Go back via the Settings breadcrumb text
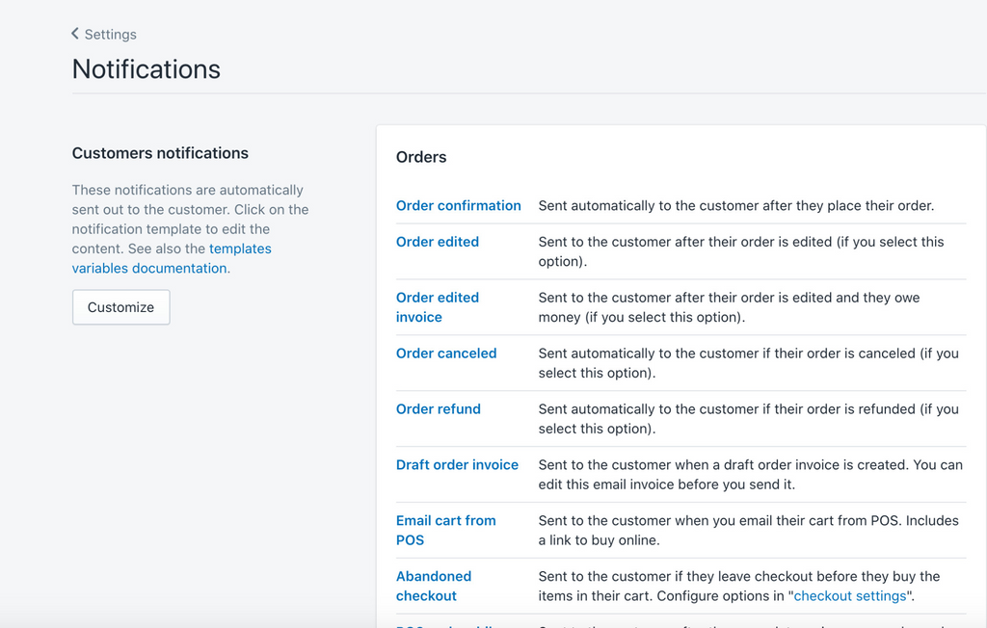The height and width of the screenshot is (628, 987). (x=110, y=35)
